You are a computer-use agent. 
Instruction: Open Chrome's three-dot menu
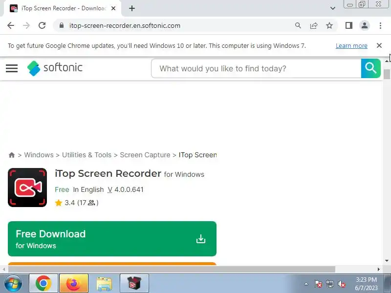coord(380,25)
